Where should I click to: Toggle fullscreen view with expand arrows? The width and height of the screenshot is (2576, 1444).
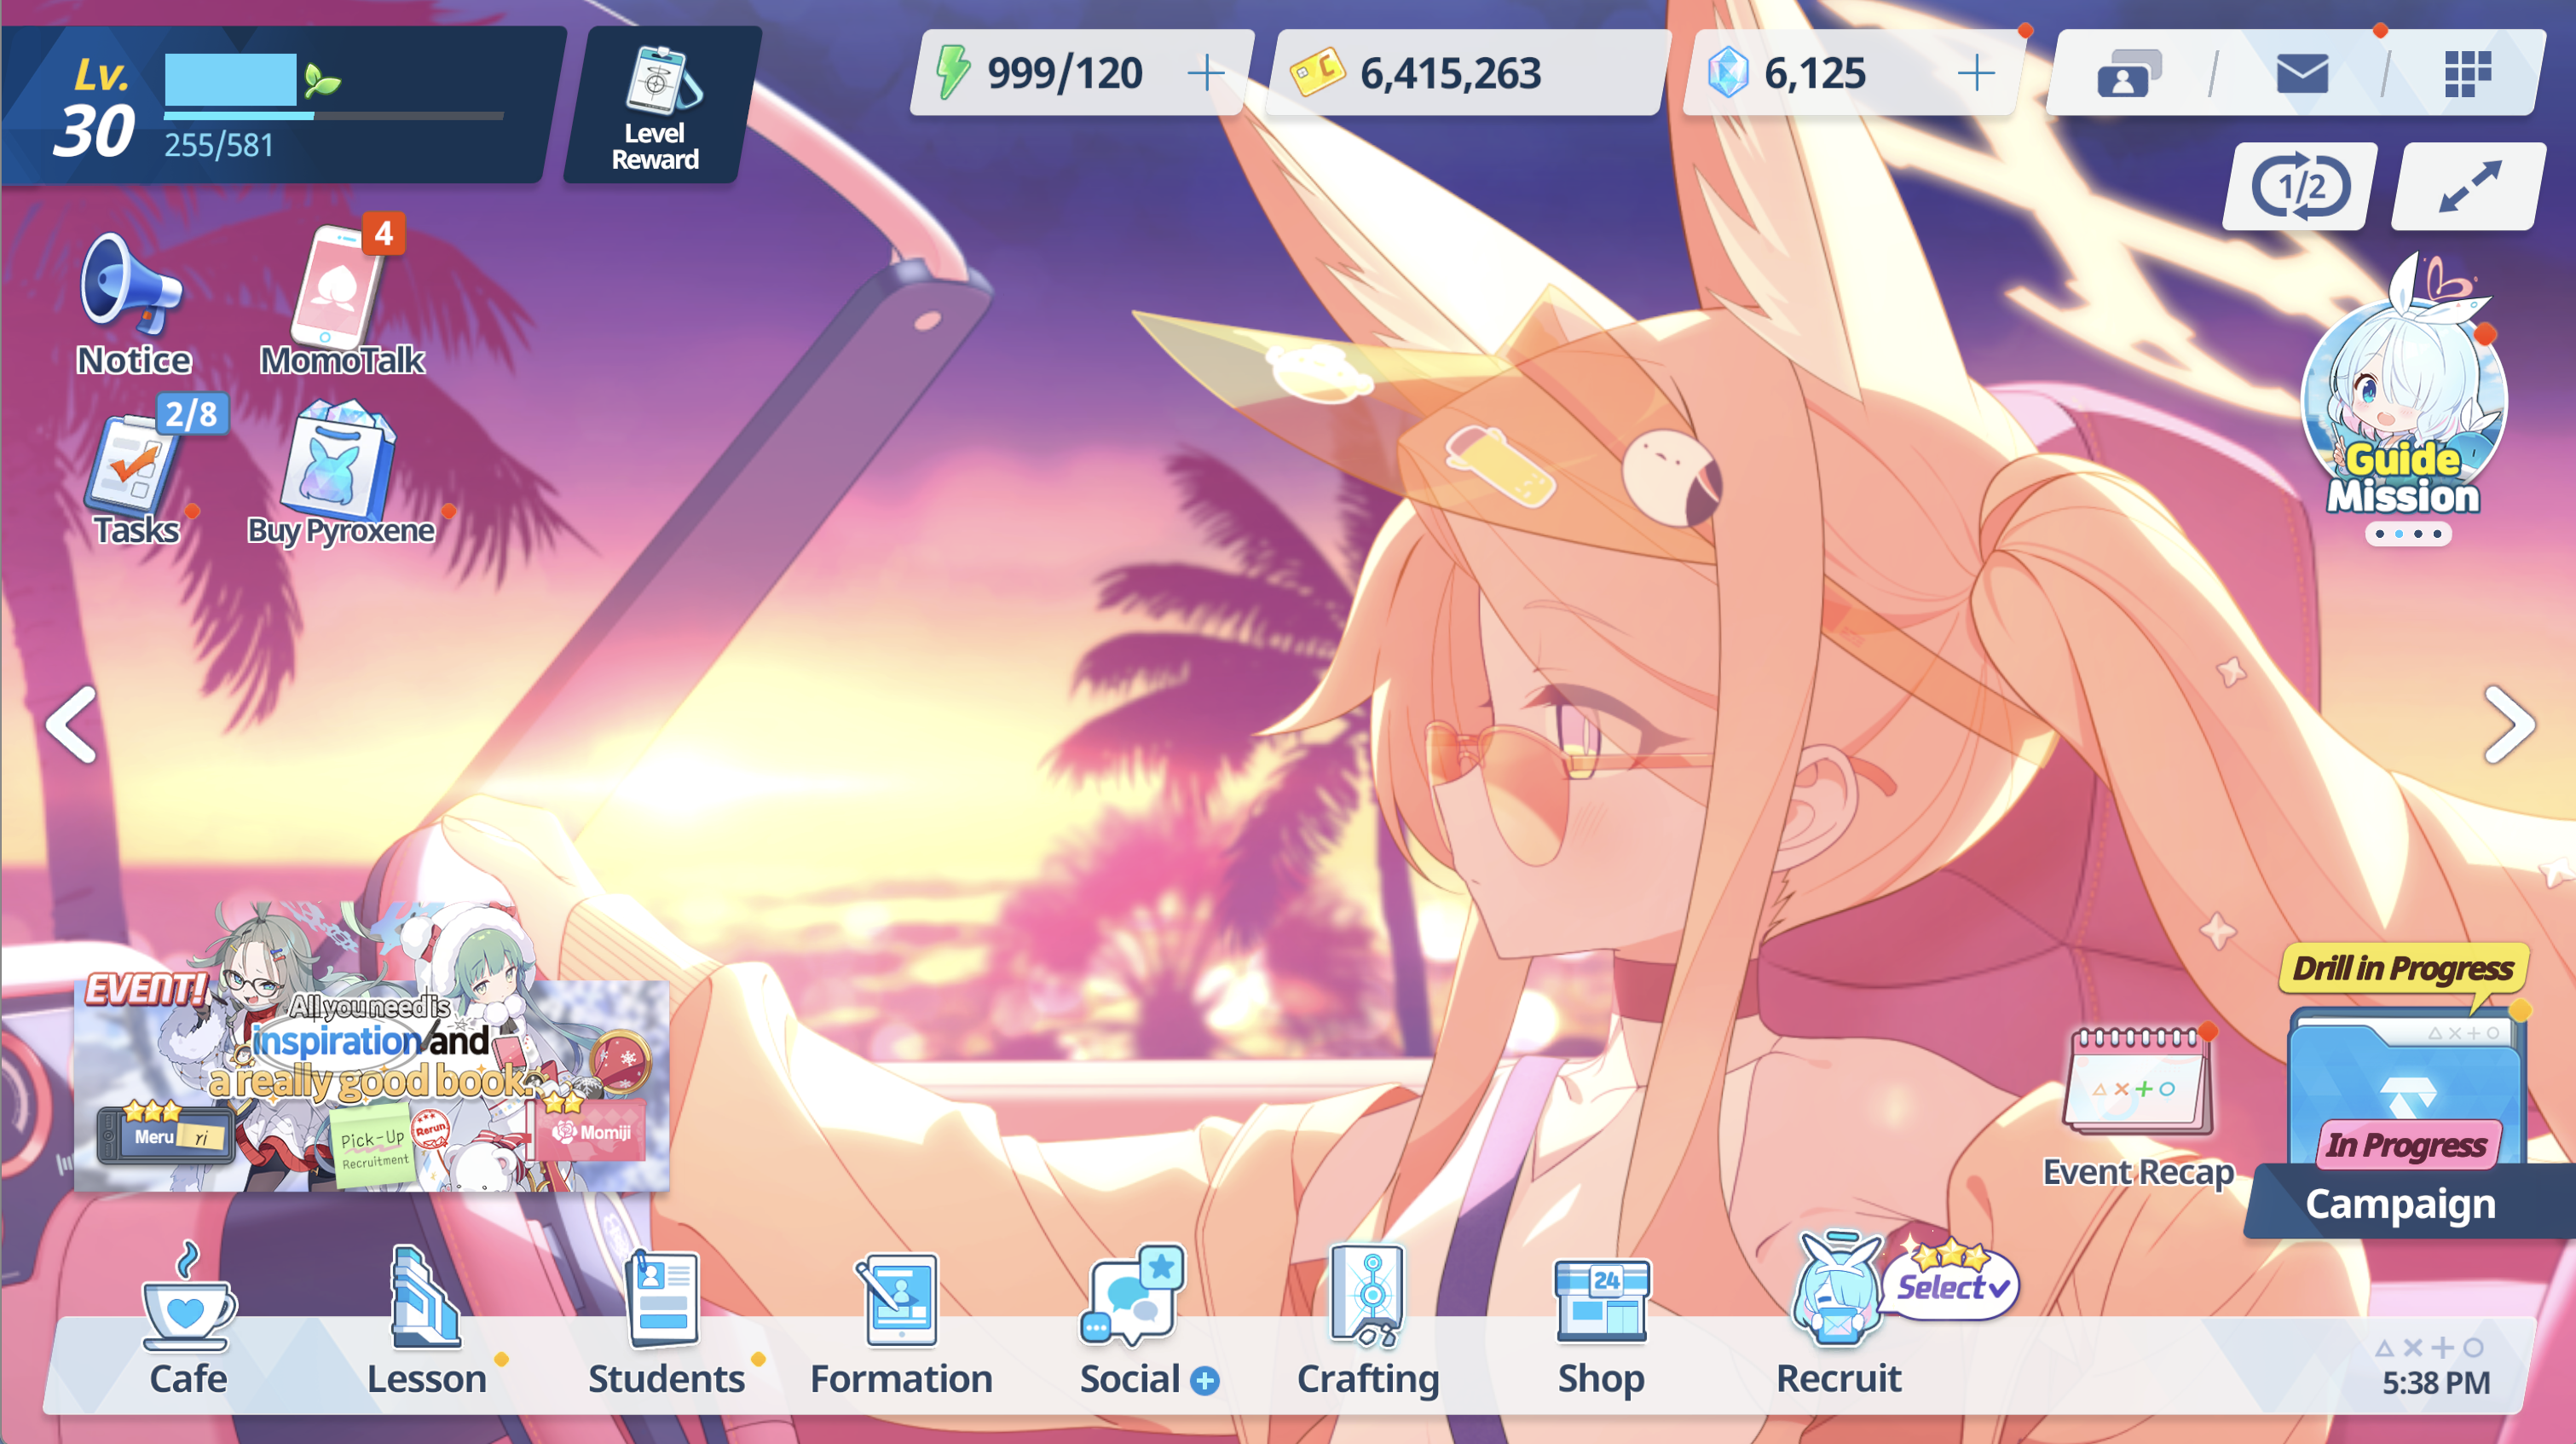pos(2469,186)
